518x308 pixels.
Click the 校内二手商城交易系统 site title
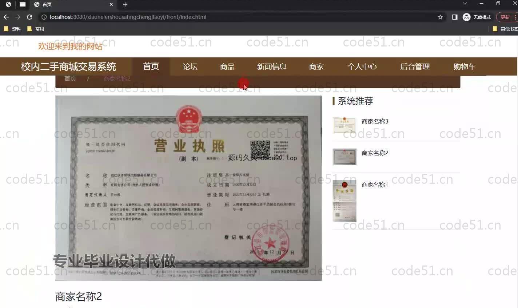(68, 66)
